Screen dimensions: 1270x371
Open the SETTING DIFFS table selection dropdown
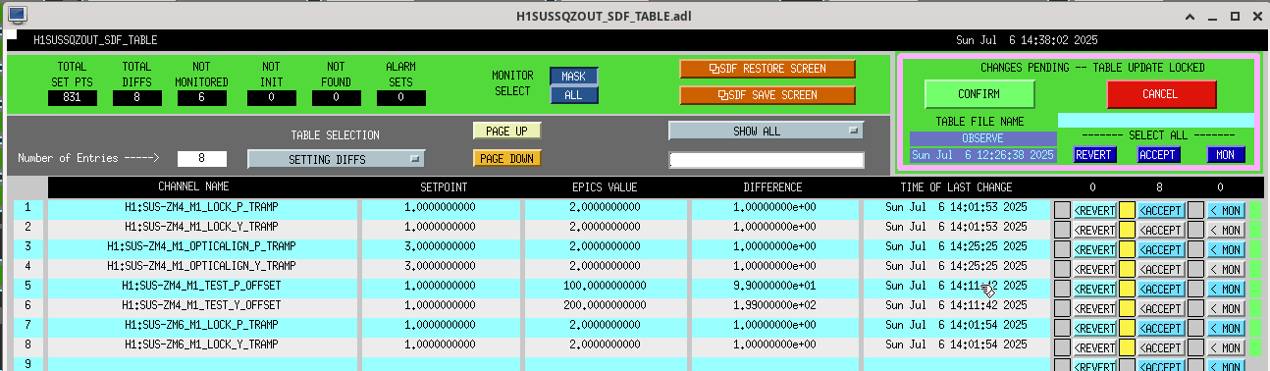(x=336, y=159)
